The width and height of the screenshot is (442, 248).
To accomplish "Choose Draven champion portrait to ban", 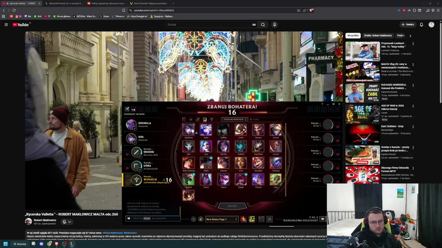I will (x=258, y=130).
